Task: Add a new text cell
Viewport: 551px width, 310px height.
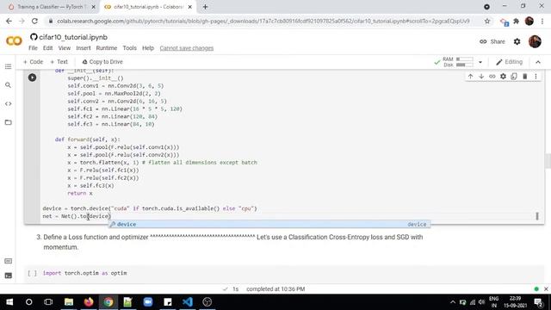Action: pyautogui.click(x=59, y=62)
